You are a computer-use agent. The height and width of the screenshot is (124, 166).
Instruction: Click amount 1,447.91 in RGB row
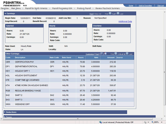[x=112, y=91]
